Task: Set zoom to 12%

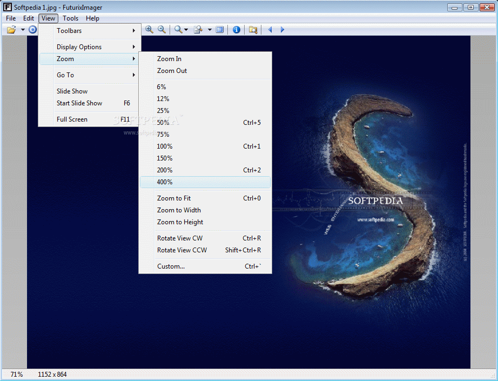Action: (205, 99)
